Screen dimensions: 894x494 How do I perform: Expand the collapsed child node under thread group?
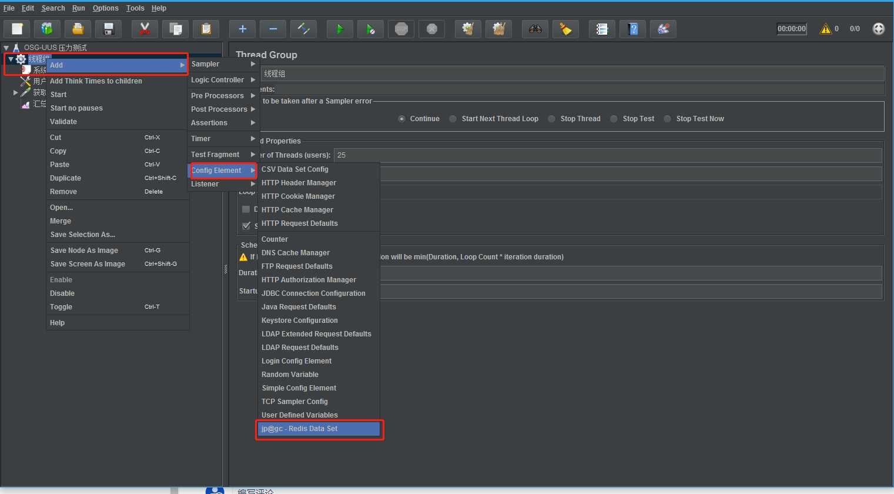coord(15,92)
